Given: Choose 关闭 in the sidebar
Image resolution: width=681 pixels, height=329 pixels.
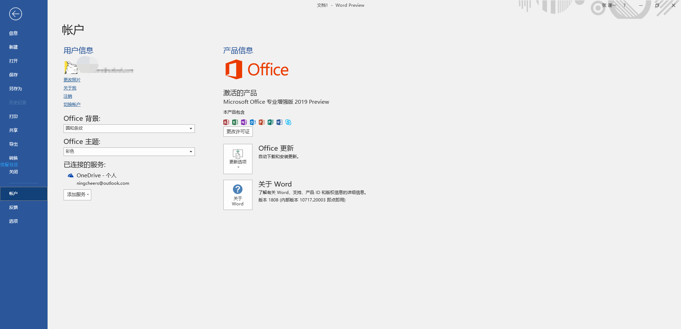Looking at the screenshot, I should pyautogui.click(x=24, y=172).
